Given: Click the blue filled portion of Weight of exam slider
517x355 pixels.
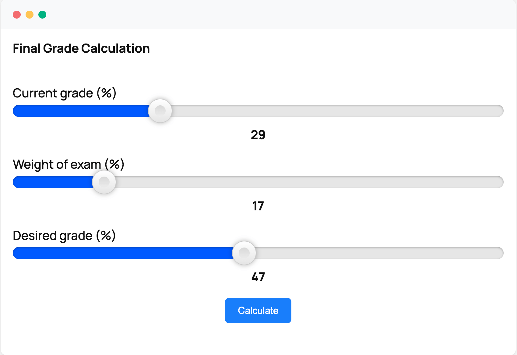Looking at the screenshot, I should click(x=53, y=182).
